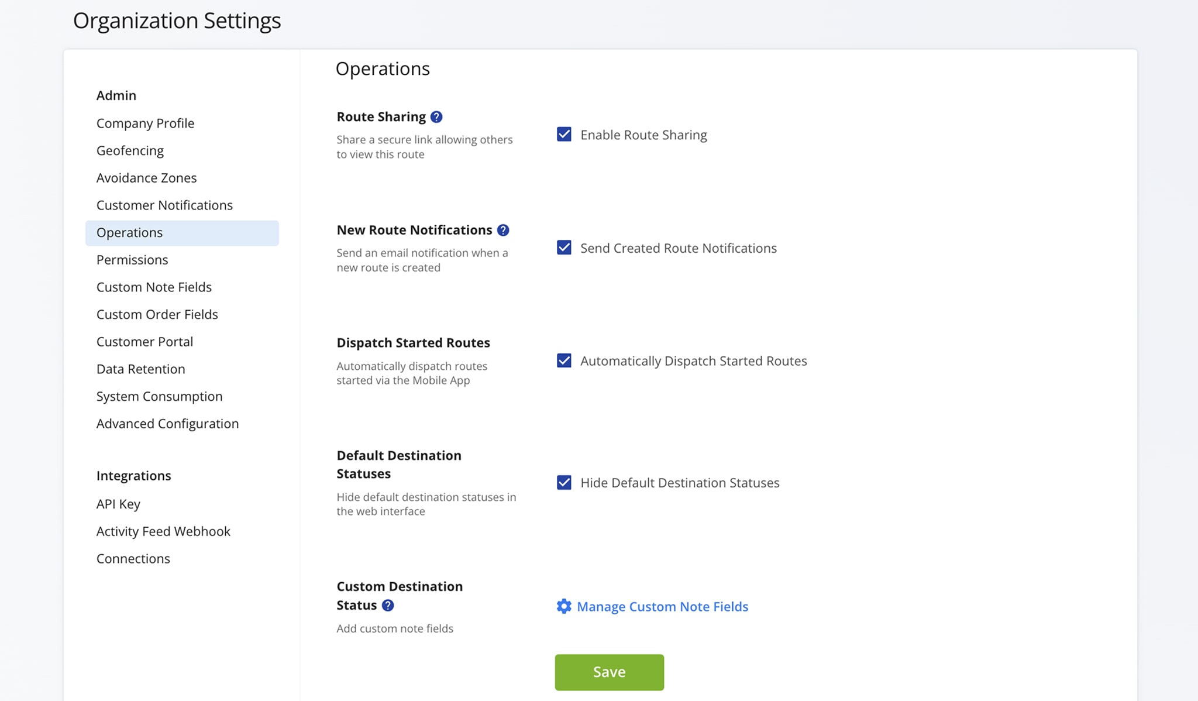Navigate to Data Retention settings
Screen dimensions: 1198x701
click(x=140, y=369)
